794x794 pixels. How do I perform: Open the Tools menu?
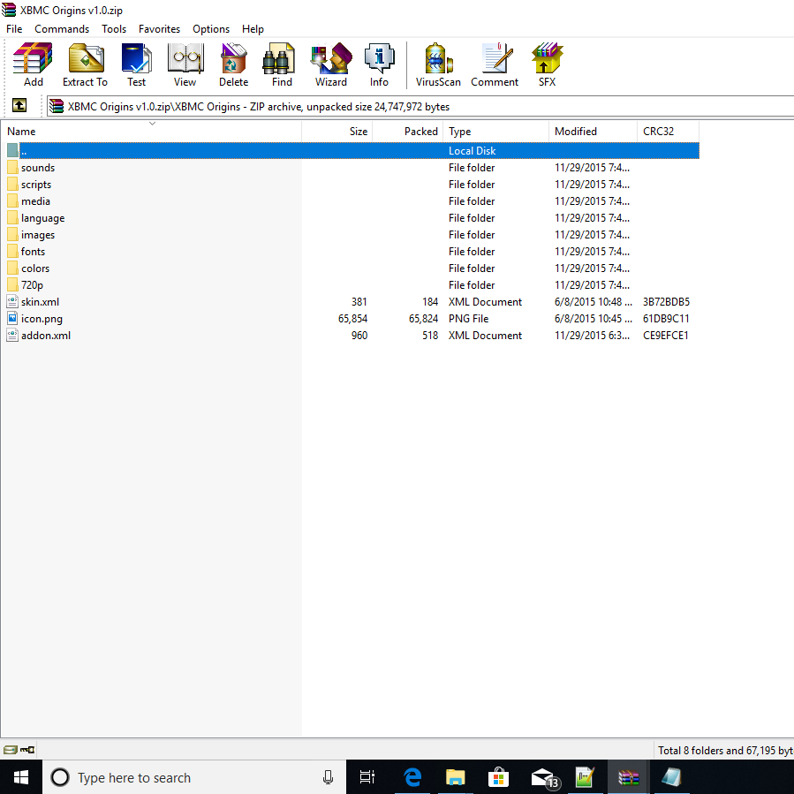pos(114,29)
